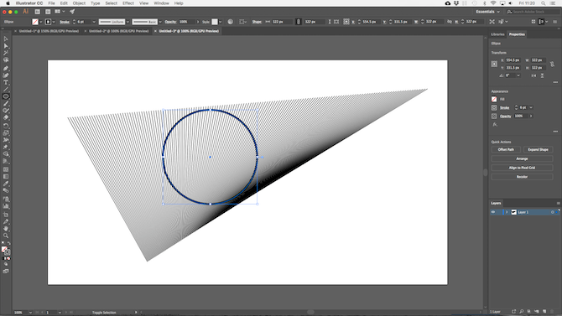
Task: Open the Essentials workspace dropdown
Action: click(487, 12)
